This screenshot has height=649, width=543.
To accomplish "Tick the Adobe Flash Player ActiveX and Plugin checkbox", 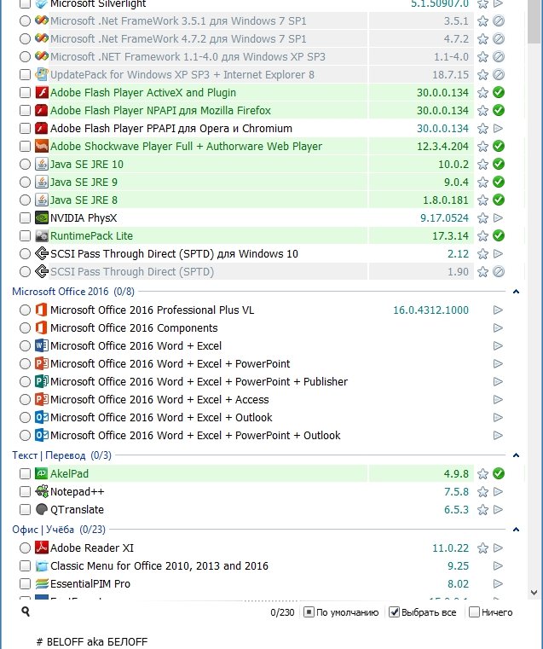I will tap(26, 93).
